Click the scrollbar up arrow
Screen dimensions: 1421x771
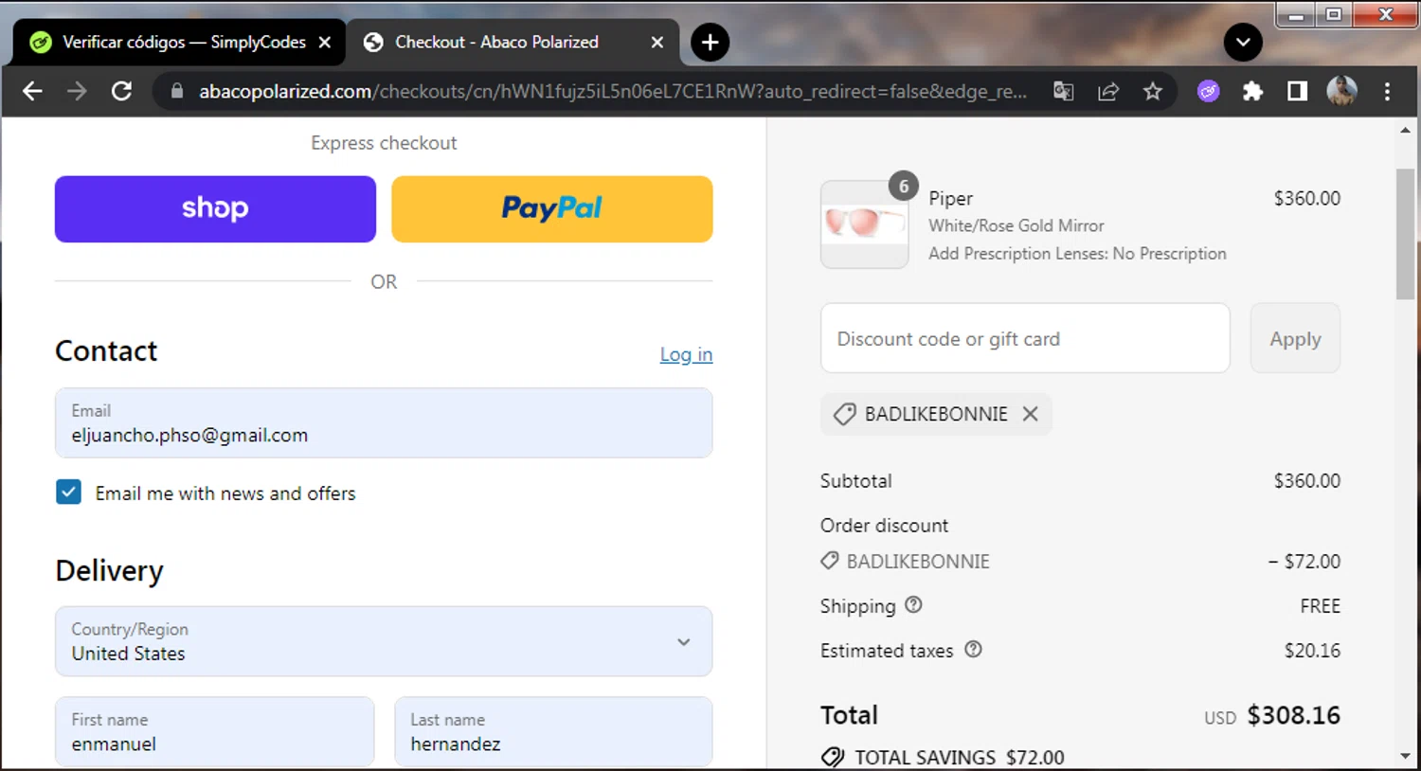tap(1405, 130)
